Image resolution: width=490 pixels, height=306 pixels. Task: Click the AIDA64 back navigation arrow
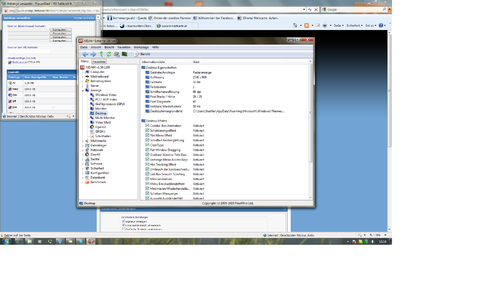tap(85, 54)
